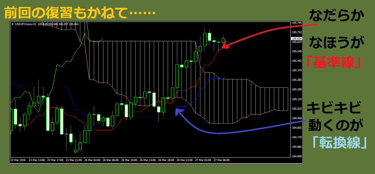Click the 105.795 price axis label

297,23
